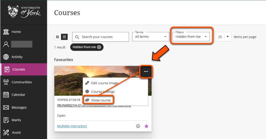Screen dimensions: 266x139
Task: Click Multiple Instructors link
Action: [72, 126]
